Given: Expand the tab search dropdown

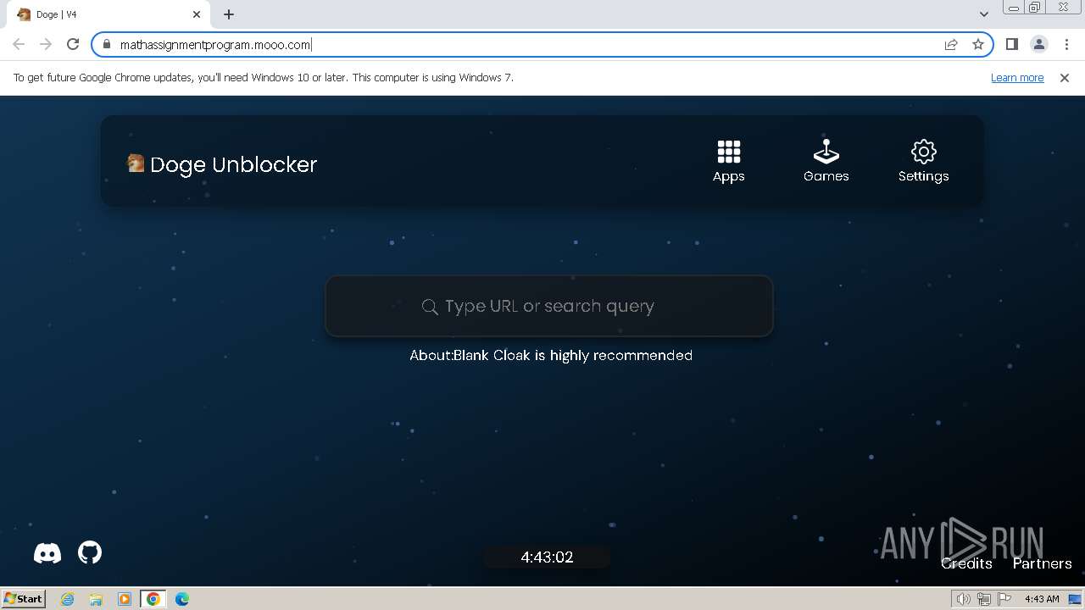Looking at the screenshot, I should (984, 14).
